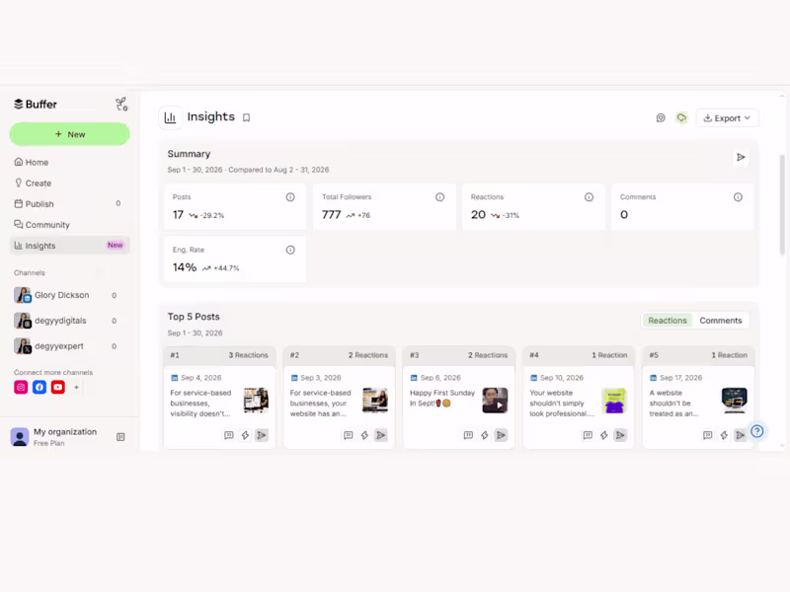Click the green New button

point(69,134)
